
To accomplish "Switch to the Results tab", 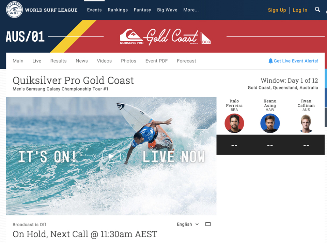I will tap(58, 61).
